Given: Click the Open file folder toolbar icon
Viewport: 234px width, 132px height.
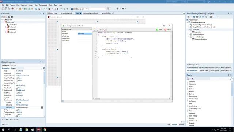Looking at the screenshot, I should (x=20, y=9).
